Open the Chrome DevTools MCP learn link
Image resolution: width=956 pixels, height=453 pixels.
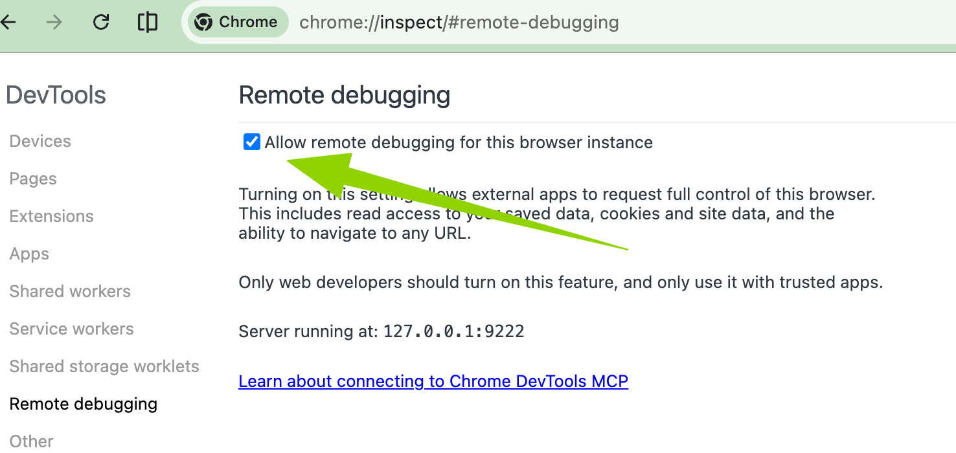[433, 381]
